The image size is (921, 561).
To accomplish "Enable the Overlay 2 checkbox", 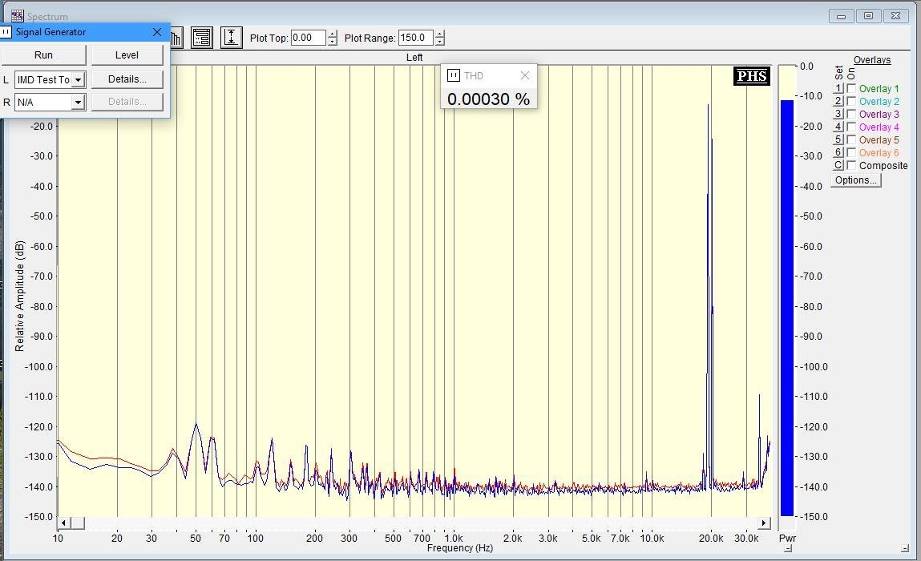I will [x=851, y=102].
